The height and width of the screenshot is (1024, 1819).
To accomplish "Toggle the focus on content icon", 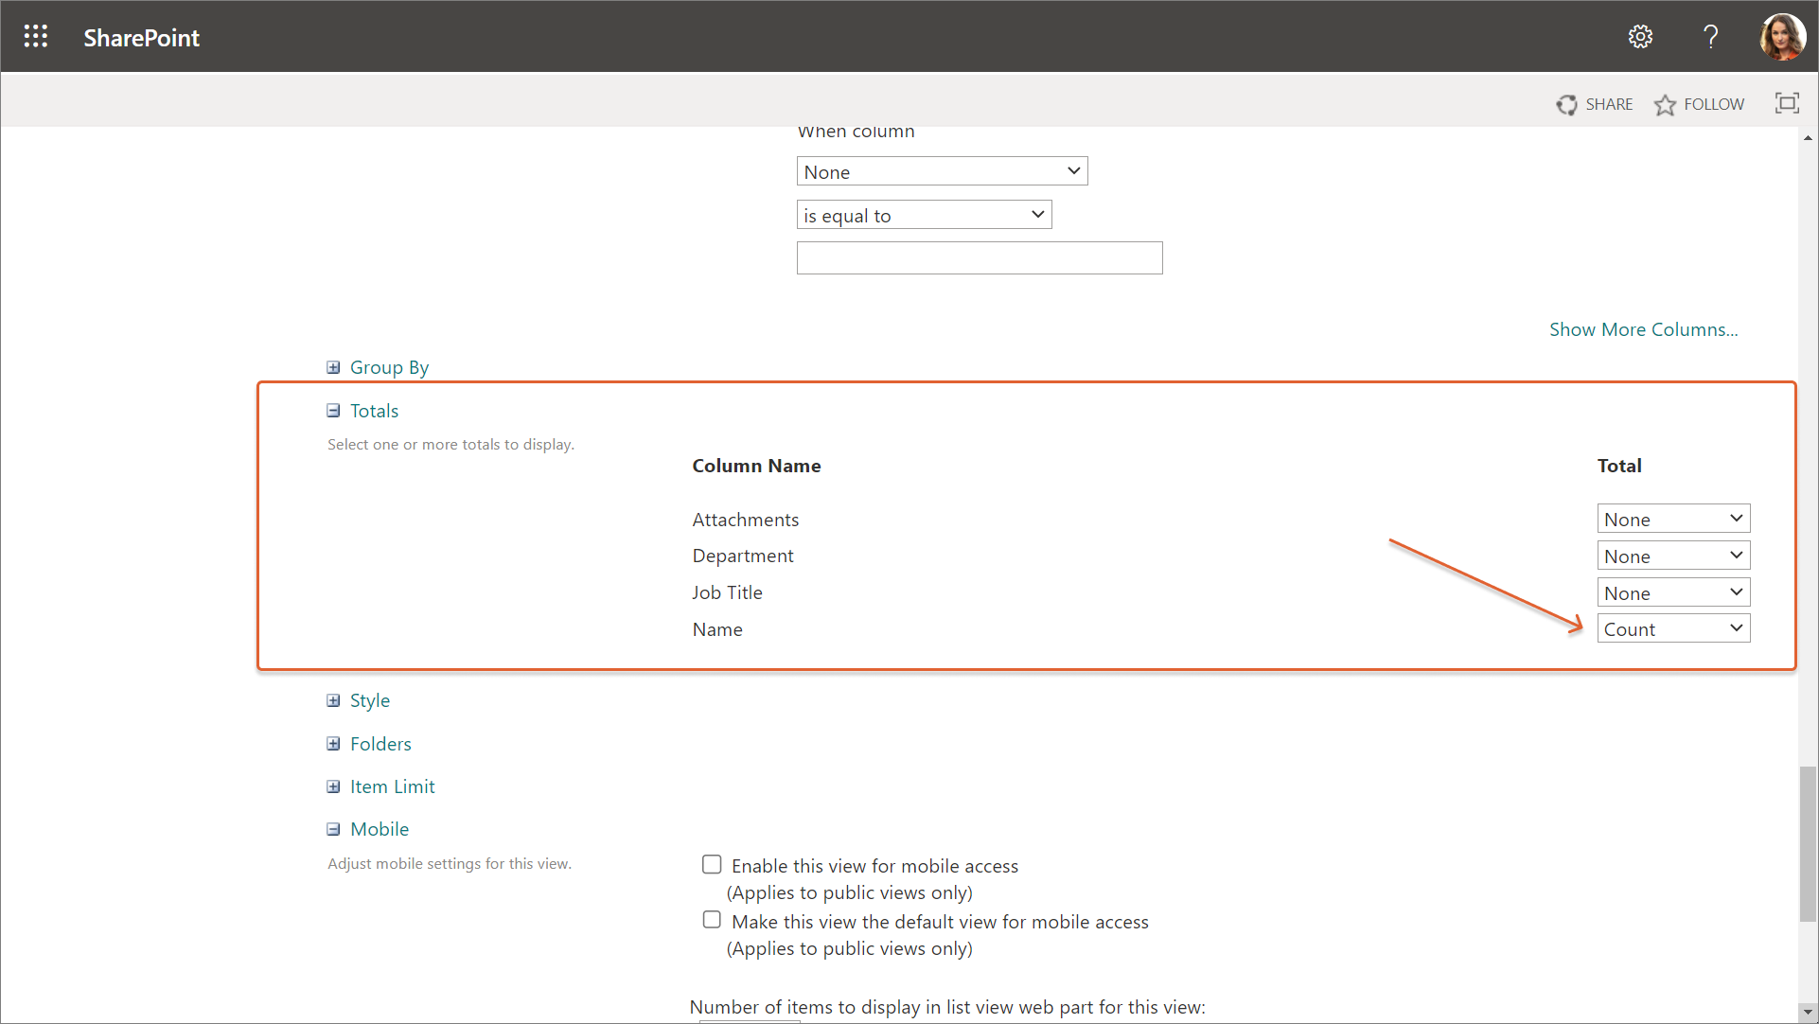I will [1787, 103].
